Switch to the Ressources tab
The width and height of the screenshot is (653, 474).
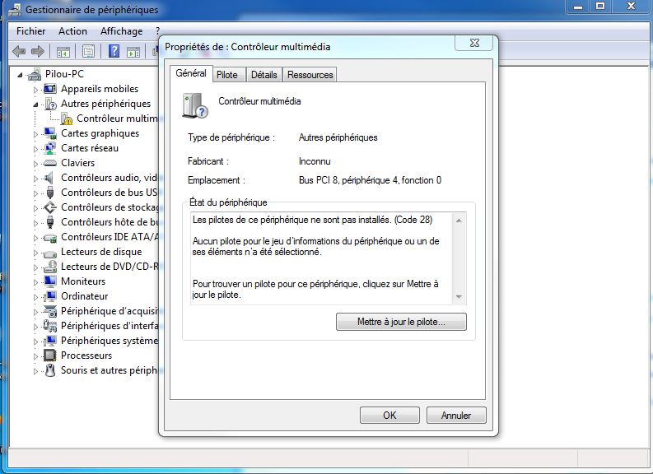[310, 75]
